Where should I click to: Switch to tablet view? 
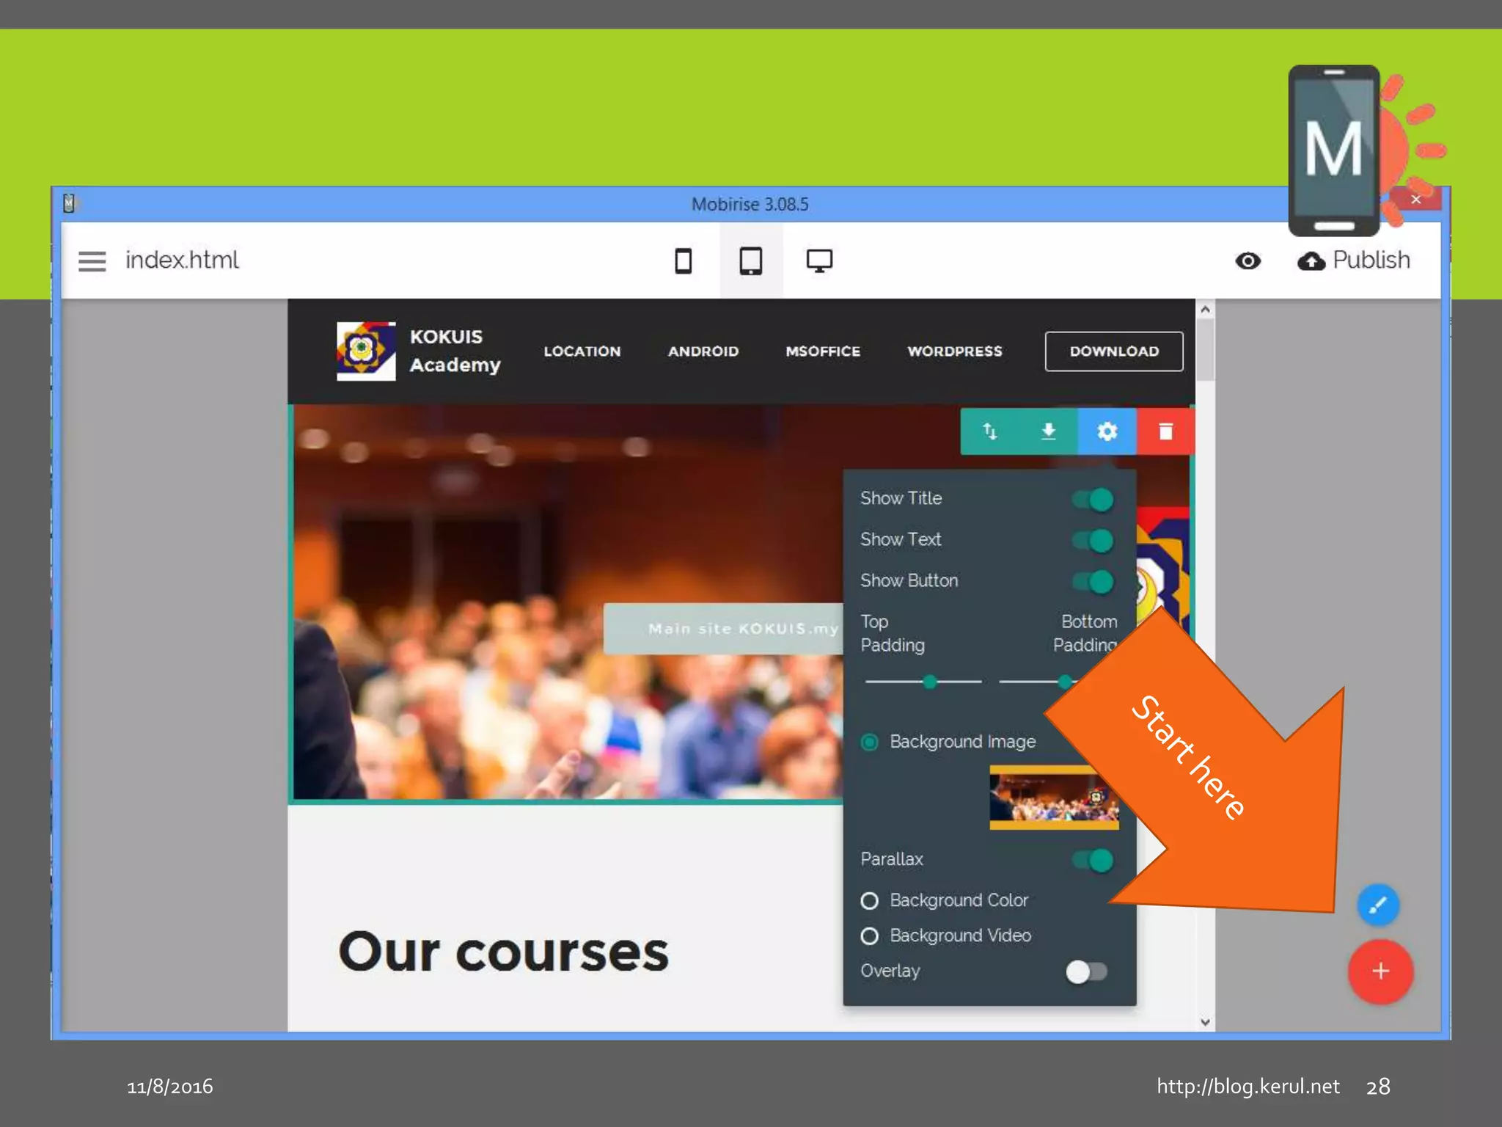coord(750,261)
